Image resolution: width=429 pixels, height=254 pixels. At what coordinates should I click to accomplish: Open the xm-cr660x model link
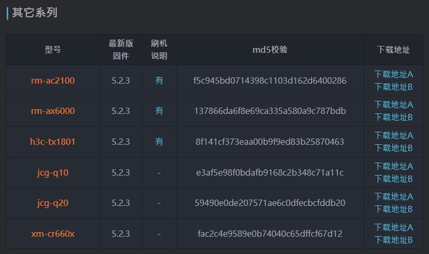click(x=53, y=234)
